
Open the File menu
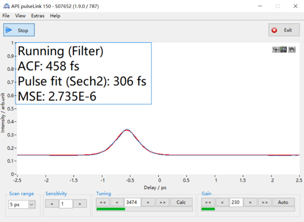(x=6, y=15)
